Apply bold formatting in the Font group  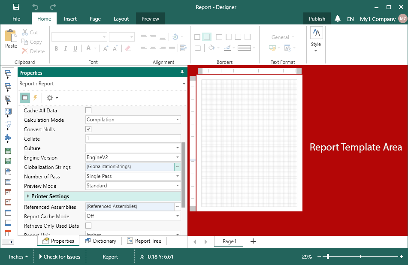tap(56, 48)
